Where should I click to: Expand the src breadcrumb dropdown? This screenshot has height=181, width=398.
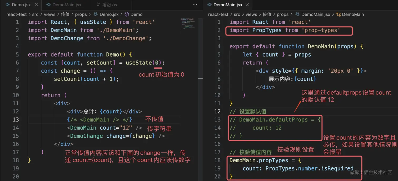(35, 14)
